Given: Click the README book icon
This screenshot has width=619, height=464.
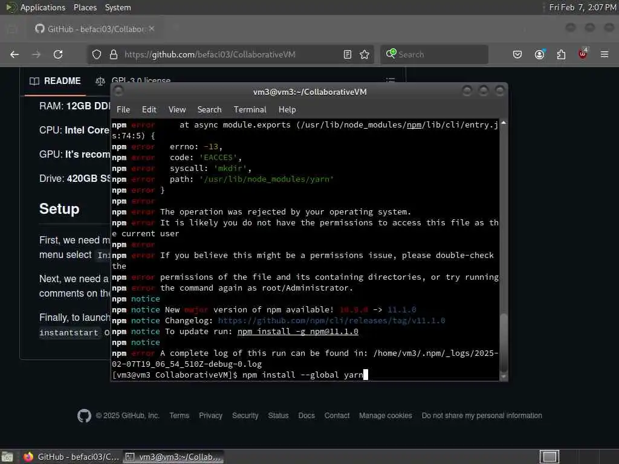Looking at the screenshot, I should click(x=34, y=82).
